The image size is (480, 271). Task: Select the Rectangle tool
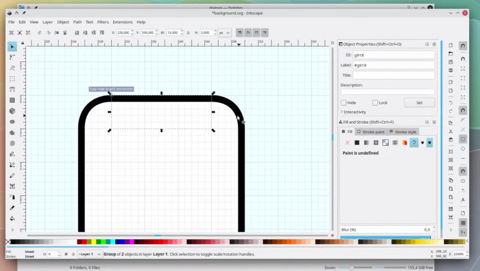click(12, 100)
